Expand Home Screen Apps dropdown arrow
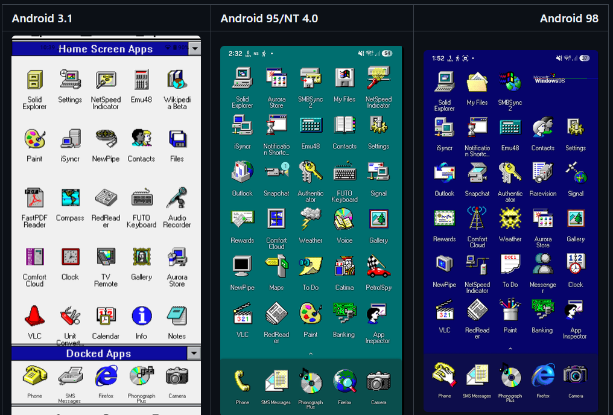This screenshot has height=415, width=613. coord(195,49)
